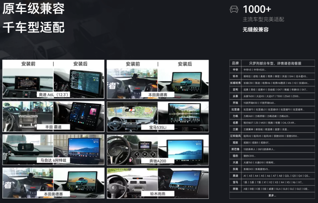Image resolution: width=318 pixels, height=203 pixels.
Task: Select the '猎豹' brand cell
Action: (235, 156)
